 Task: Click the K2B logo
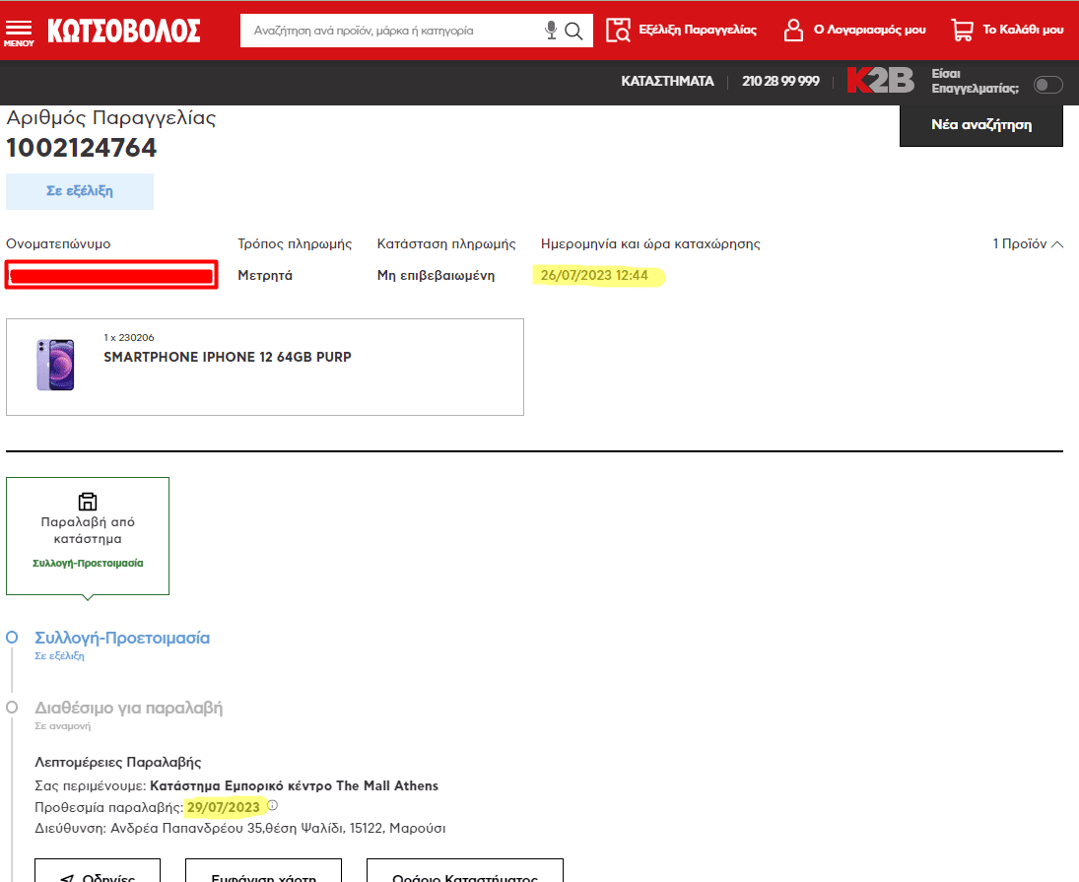[880, 81]
